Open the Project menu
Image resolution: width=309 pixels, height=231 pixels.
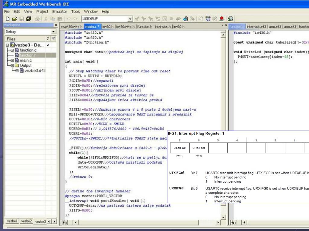click(42, 12)
